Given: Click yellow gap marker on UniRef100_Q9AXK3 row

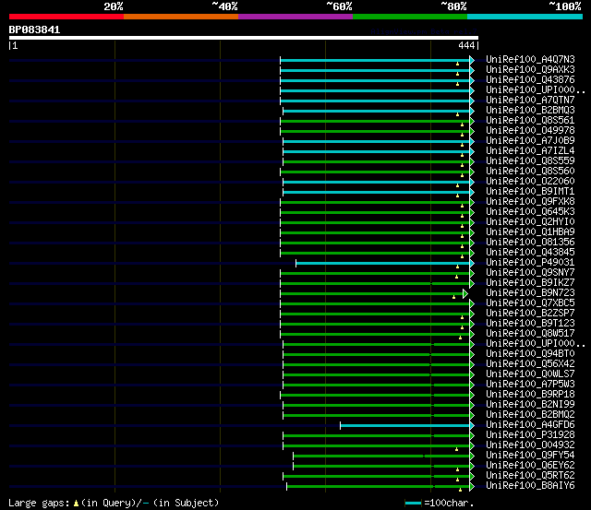Looking at the screenshot, I should pyautogui.click(x=457, y=73).
